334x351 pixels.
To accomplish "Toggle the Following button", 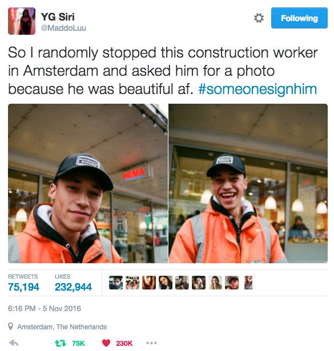I will (x=299, y=18).
